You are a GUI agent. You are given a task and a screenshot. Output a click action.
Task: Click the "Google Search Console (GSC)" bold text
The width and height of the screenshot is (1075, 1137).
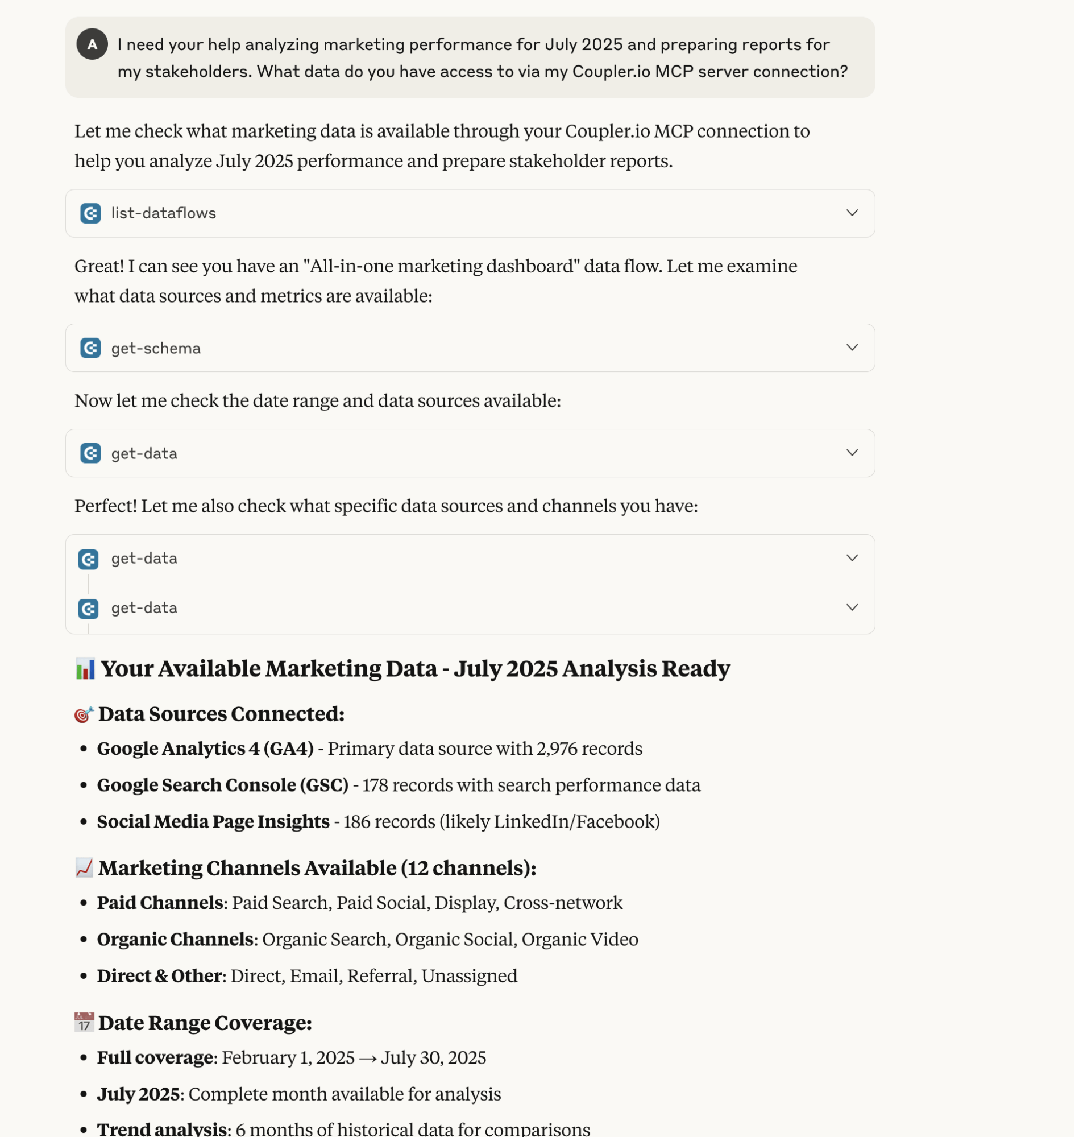pos(222,785)
